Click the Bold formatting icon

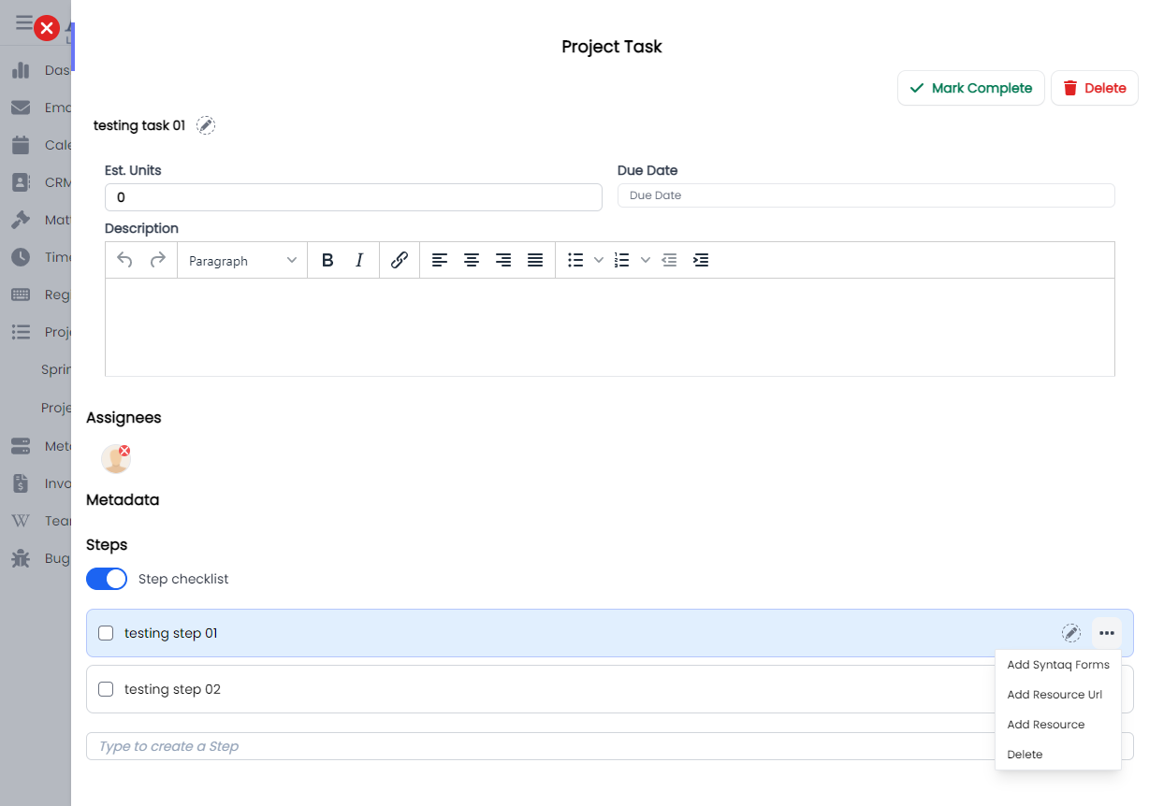327,261
